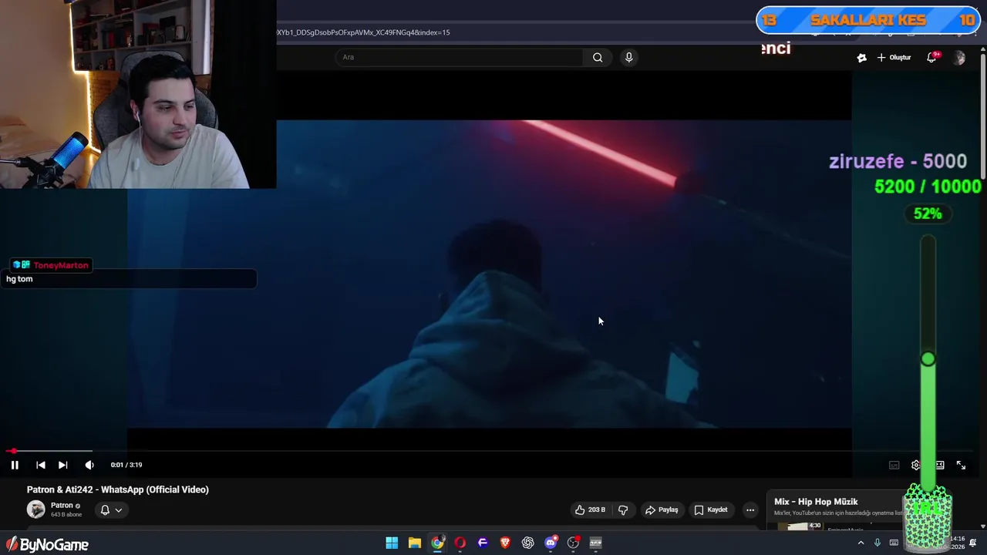
Task: Enter fullscreen mode in video player
Action: pyautogui.click(x=961, y=465)
